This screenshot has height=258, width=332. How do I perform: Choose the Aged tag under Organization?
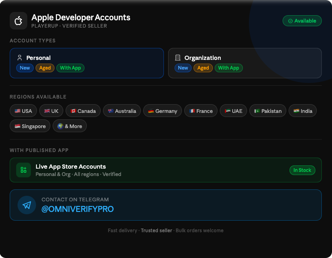pos(203,68)
